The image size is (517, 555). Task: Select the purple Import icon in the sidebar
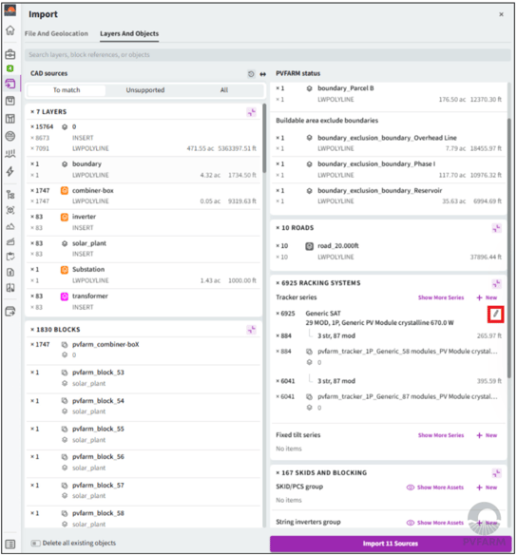(x=10, y=85)
